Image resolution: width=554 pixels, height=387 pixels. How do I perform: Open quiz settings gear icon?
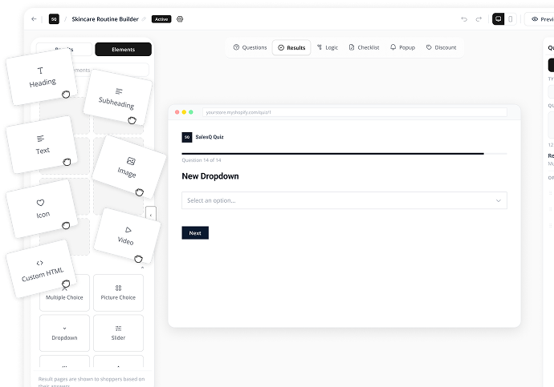(x=180, y=19)
